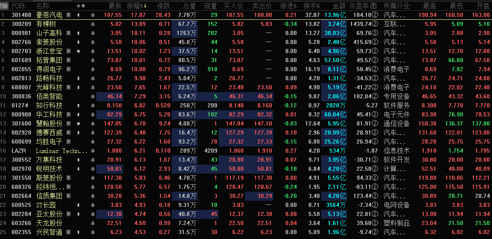Click the 消费电子 industry for 得润电子
The image size is (492, 239).
pyautogui.click(x=396, y=70)
